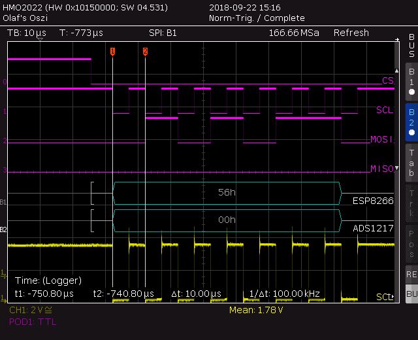Select the decoded 00h bus value

click(x=227, y=220)
